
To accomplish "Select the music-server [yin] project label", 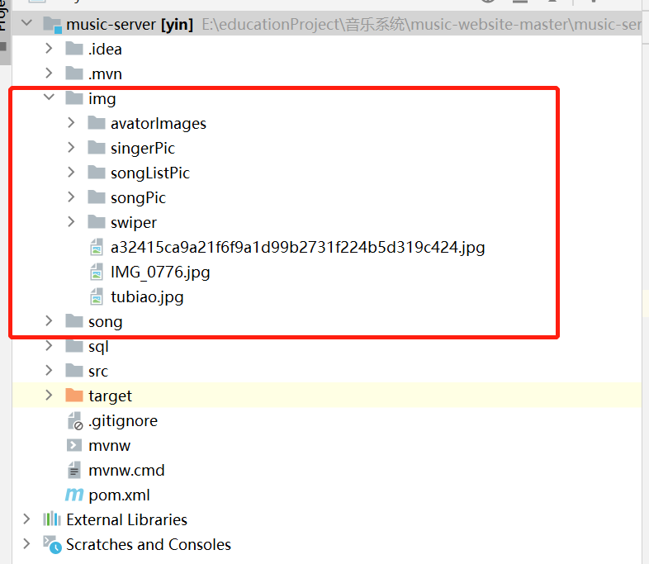I will [130, 25].
